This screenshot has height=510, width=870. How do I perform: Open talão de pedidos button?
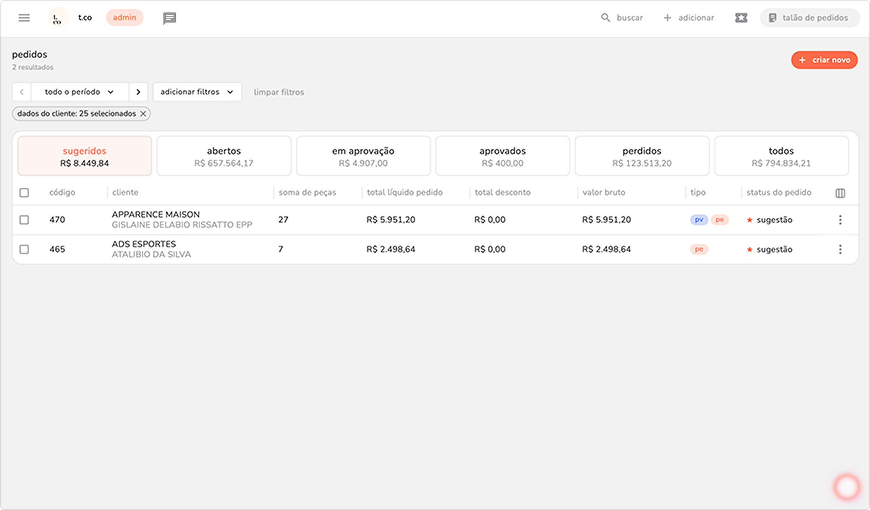(809, 18)
